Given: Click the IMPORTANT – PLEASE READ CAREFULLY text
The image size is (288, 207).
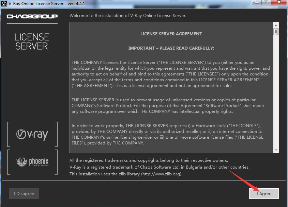Looking at the screenshot, I should (x=171, y=48).
